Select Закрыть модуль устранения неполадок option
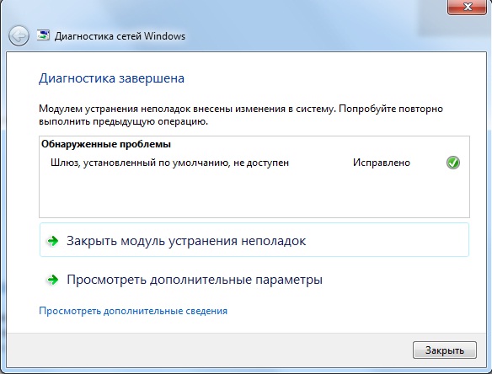 (x=254, y=240)
